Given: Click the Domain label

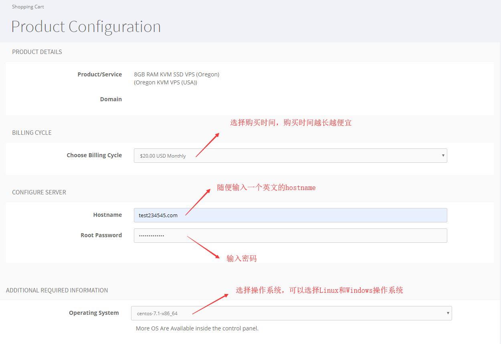Looking at the screenshot, I should 111,99.
